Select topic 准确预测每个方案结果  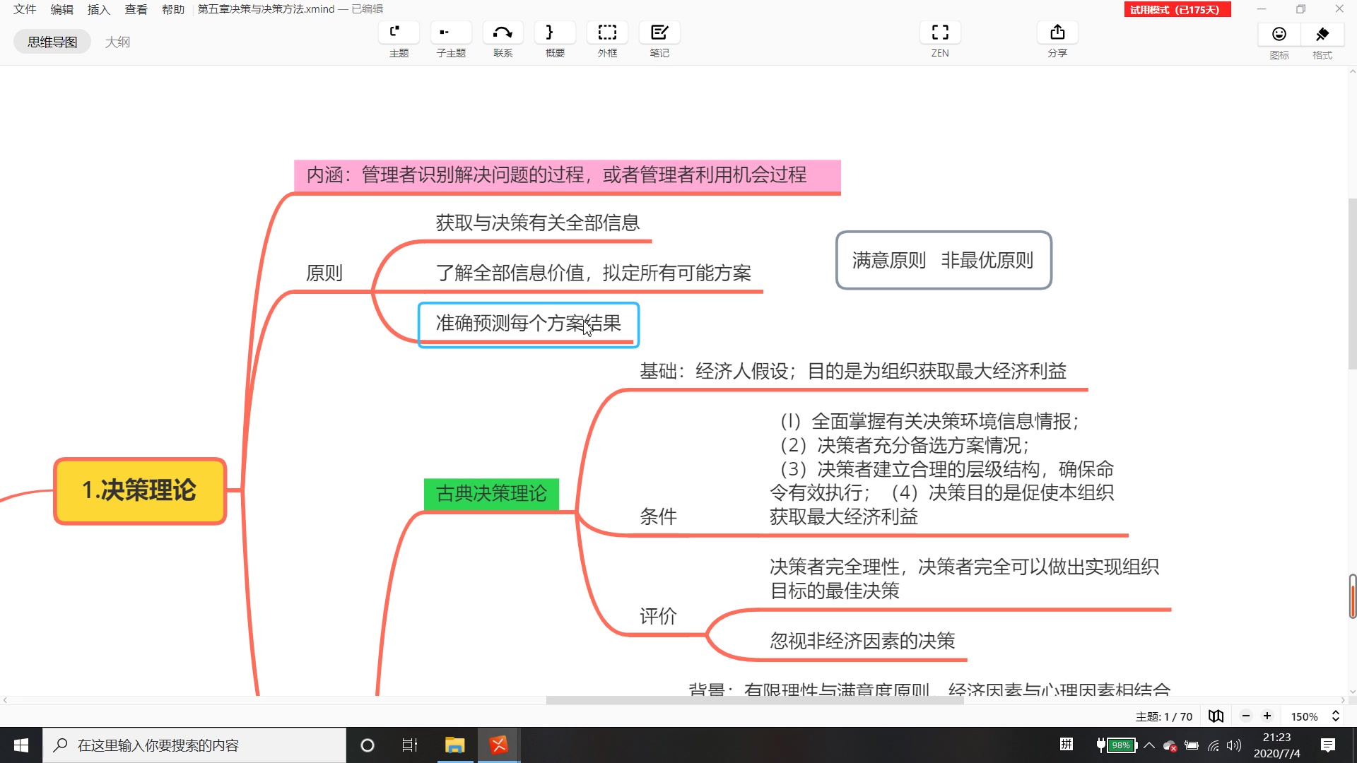pos(529,324)
